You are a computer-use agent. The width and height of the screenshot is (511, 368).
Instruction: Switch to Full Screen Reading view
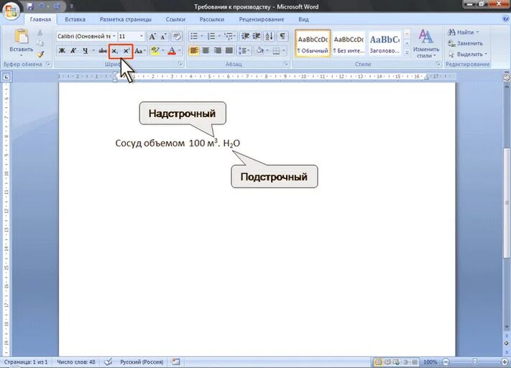(387, 362)
